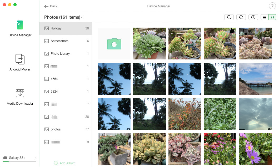Screen dimensions: 279x167
Task: Select the 3224 album
Action: click(x=65, y=92)
